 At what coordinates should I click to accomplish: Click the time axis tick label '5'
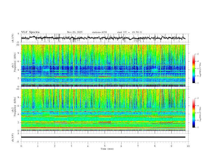[105, 146]
